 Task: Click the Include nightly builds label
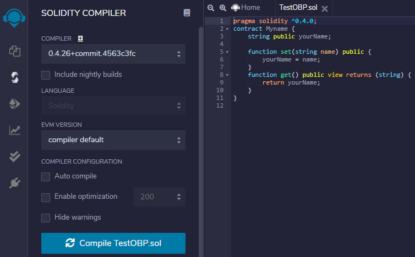[x=88, y=75]
